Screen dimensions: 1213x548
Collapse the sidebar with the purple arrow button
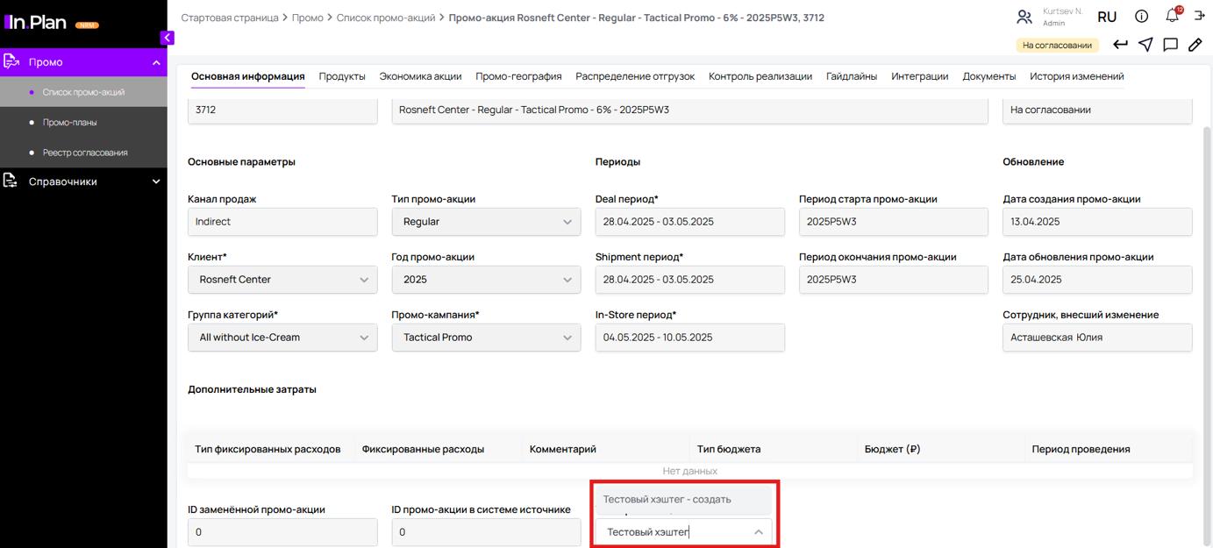pos(168,38)
